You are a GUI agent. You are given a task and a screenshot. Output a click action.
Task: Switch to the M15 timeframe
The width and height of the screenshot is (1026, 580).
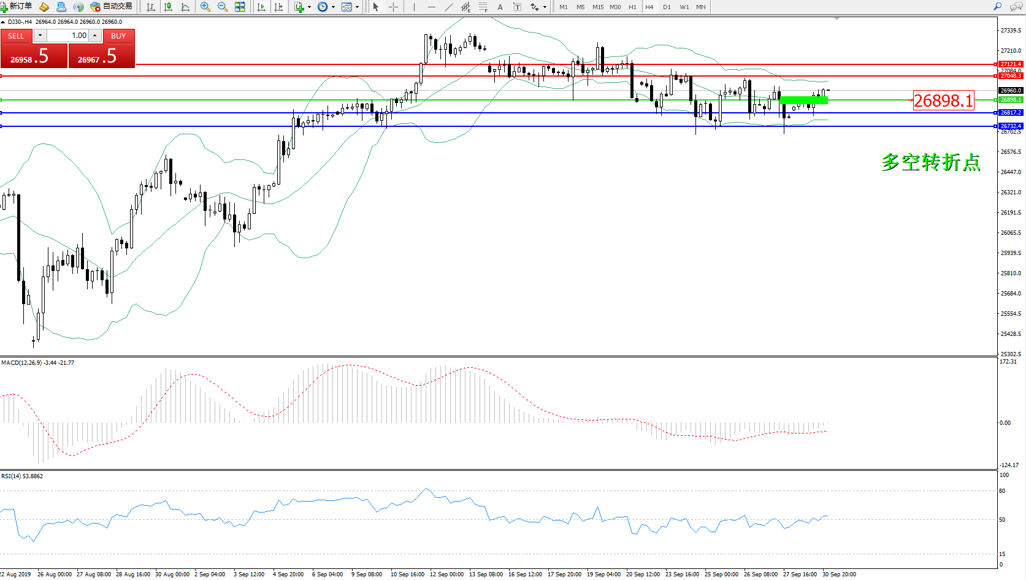[597, 7]
